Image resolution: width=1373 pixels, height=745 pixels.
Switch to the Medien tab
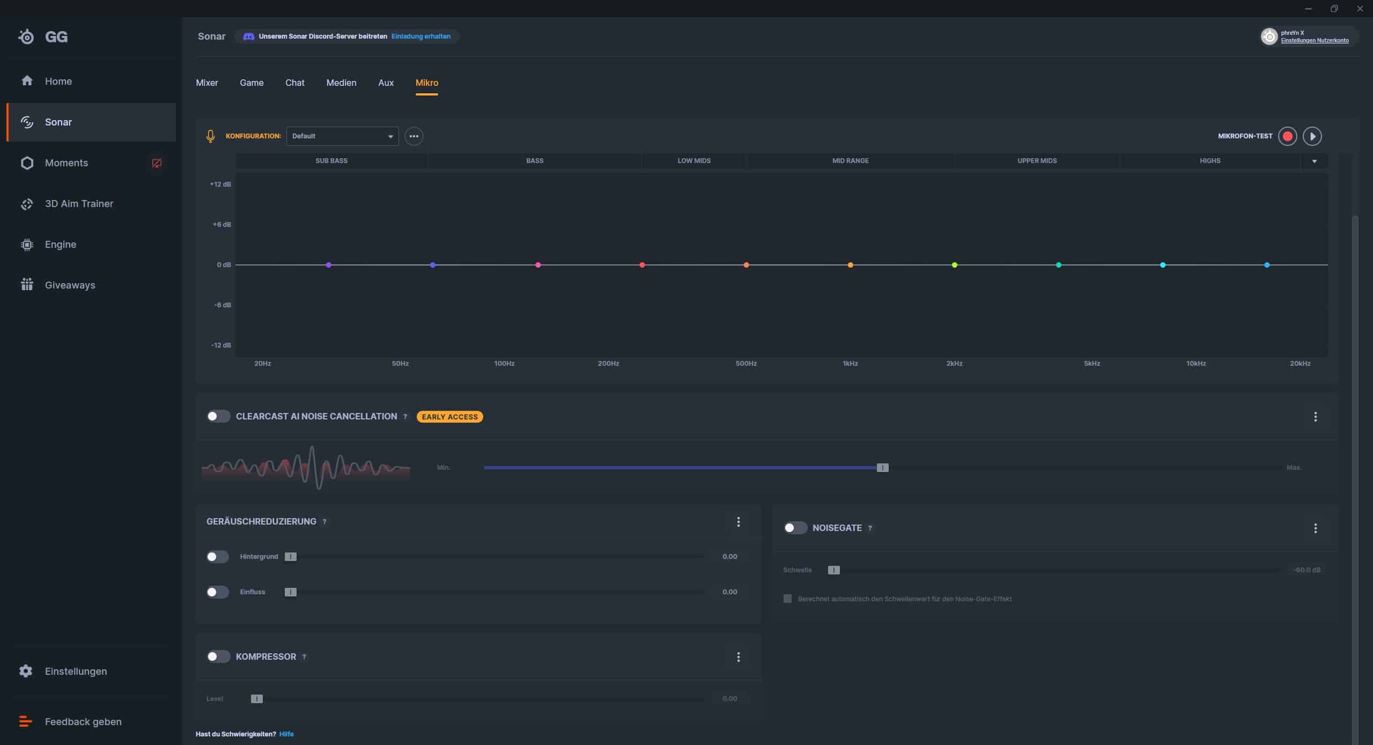click(341, 83)
